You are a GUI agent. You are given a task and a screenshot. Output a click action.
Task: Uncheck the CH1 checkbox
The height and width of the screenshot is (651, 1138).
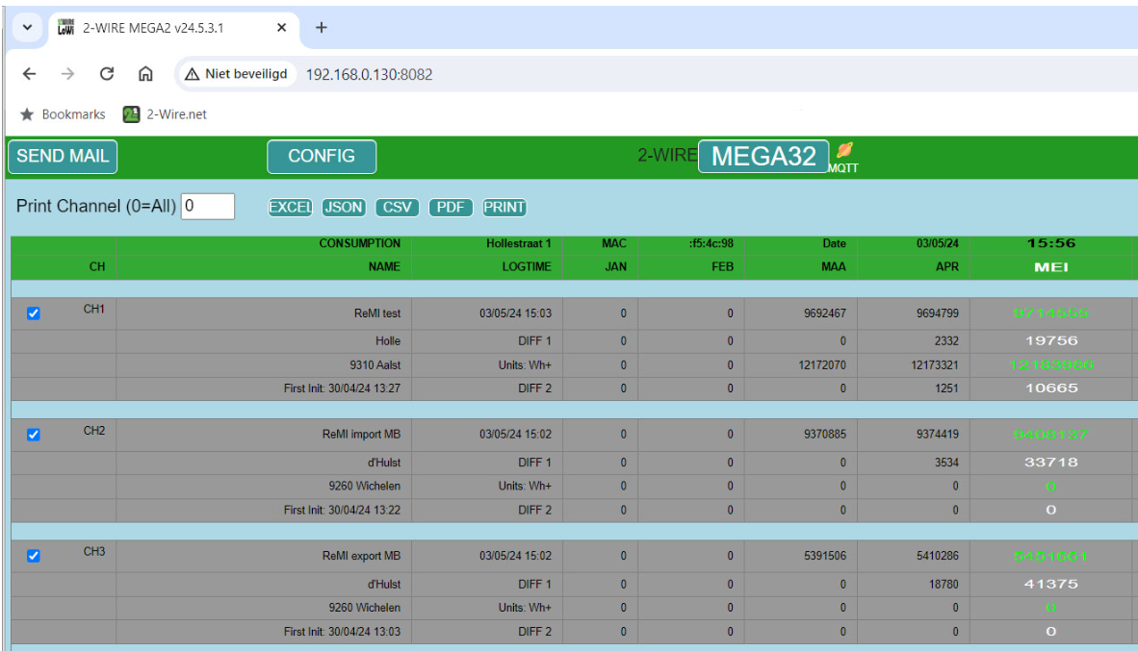[34, 313]
